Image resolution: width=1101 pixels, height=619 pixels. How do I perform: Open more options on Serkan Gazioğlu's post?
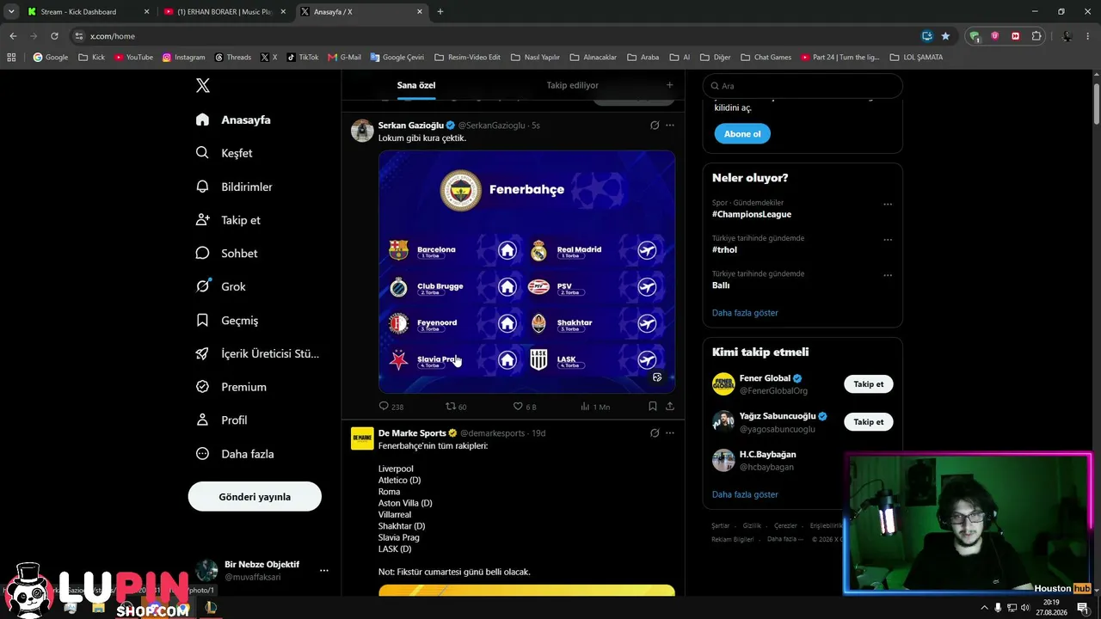coord(670,126)
